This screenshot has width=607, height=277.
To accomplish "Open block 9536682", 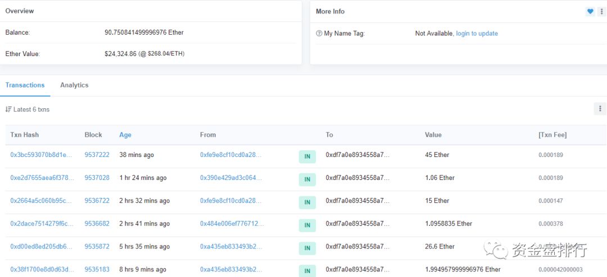I will pyautogui.click(x=97, y=224).
